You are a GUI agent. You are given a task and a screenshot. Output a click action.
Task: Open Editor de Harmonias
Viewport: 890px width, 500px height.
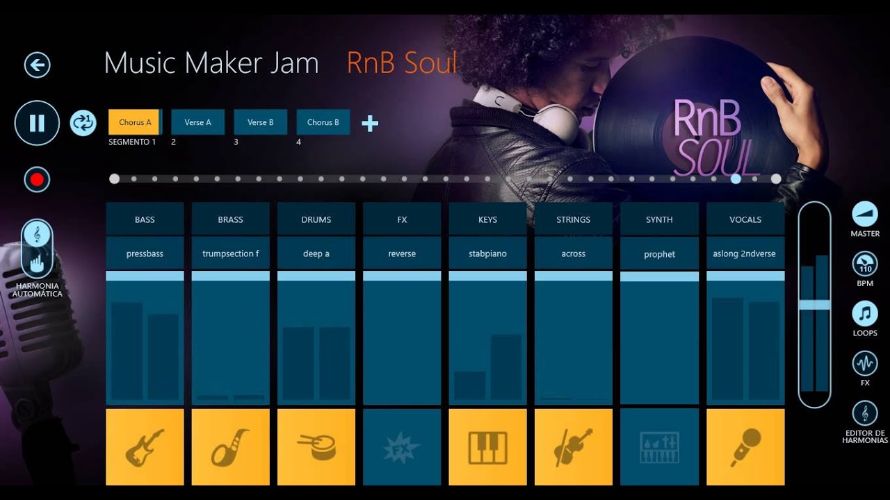(x=865, y=414)
